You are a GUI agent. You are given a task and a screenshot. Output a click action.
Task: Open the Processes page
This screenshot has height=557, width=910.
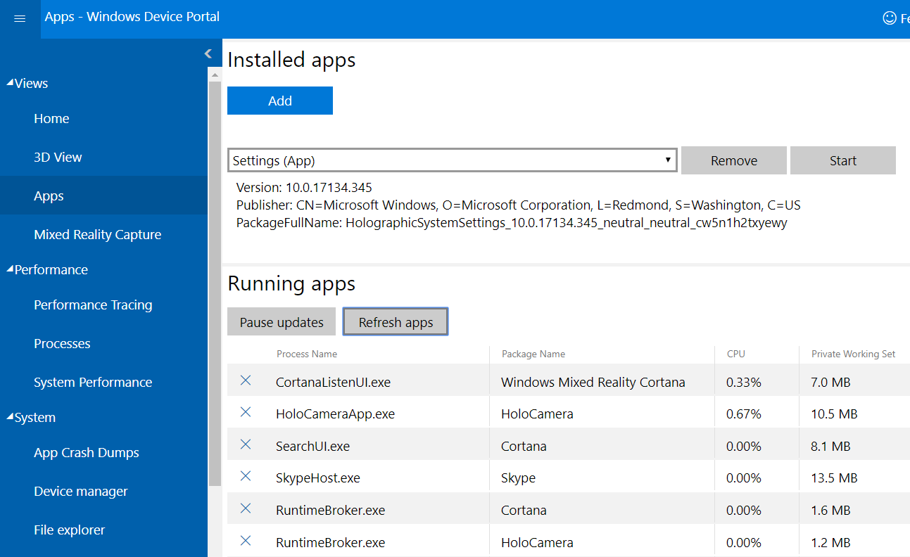pyautogui.click(x=62, y=343)
